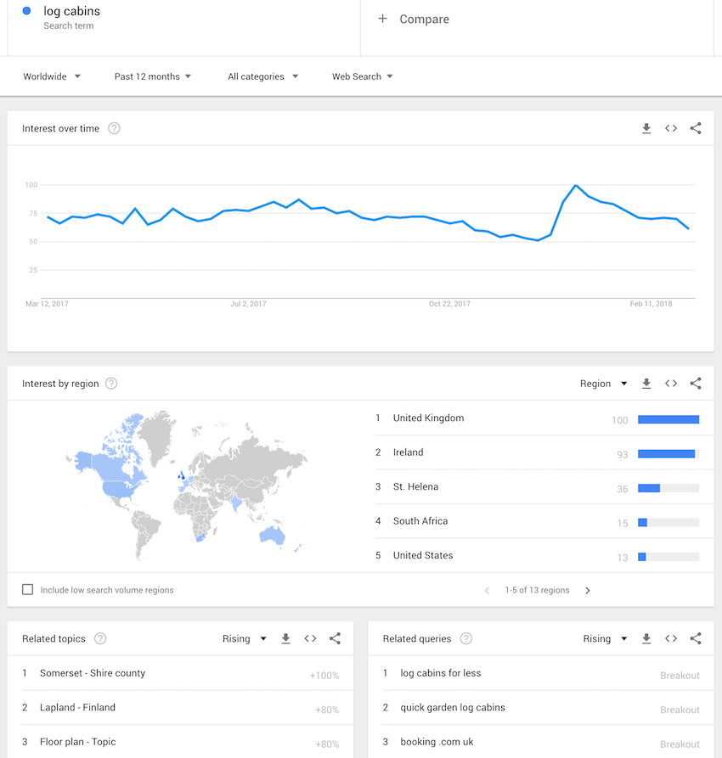Change the Web Search type dropdown
722x758 pixels.
[362, 76]
